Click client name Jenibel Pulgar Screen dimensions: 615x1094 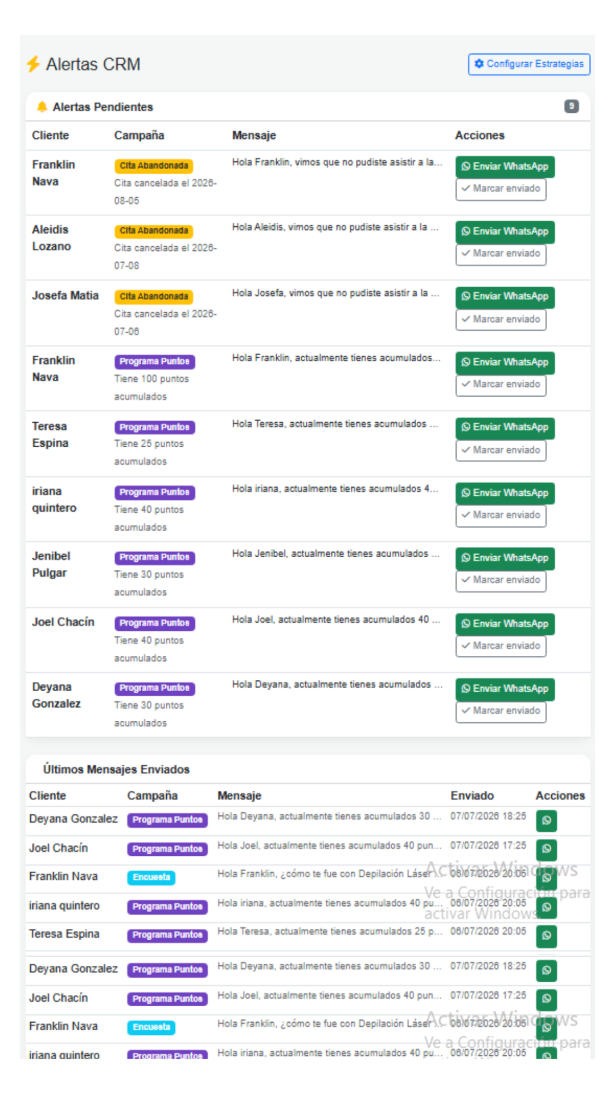coord(51,565)
